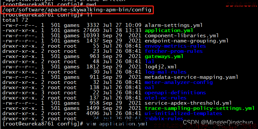Select trace-sampling-policy-settings.yml file

[200, 108]
